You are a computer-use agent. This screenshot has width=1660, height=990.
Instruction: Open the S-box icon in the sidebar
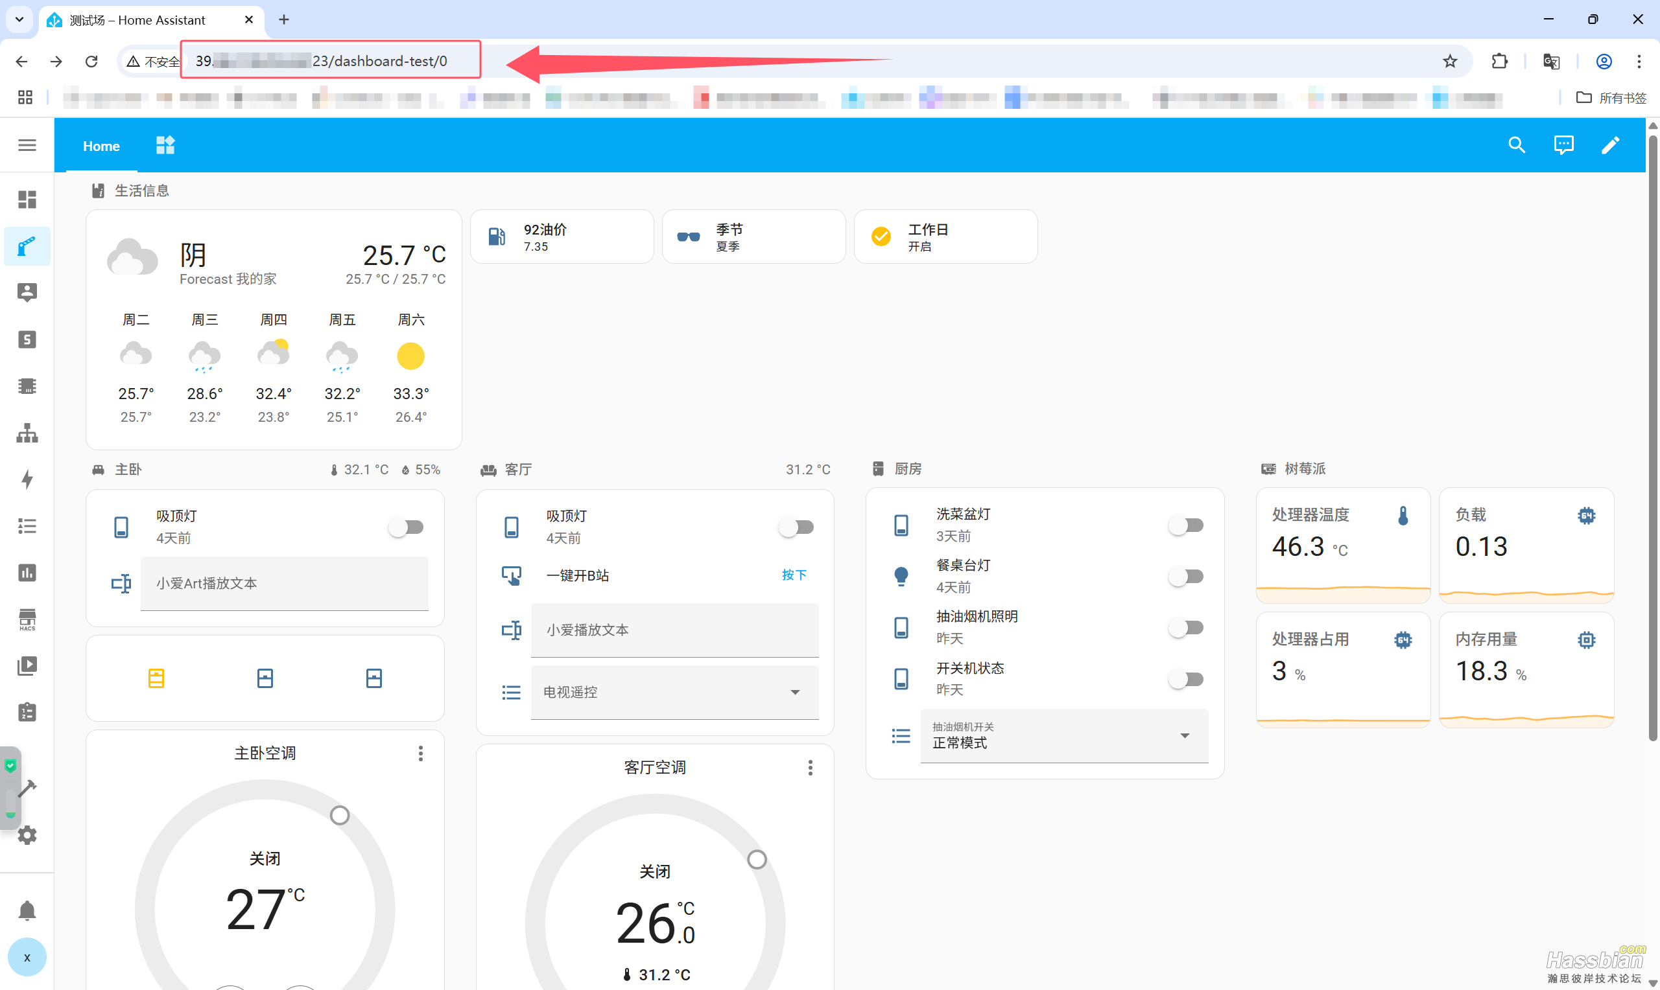pyautogui.click(x=27, y=340)
